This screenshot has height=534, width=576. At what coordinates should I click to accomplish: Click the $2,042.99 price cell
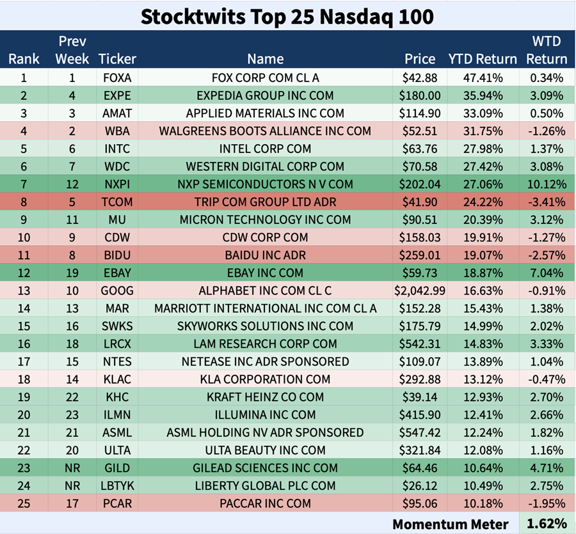(x=420, y=291)
